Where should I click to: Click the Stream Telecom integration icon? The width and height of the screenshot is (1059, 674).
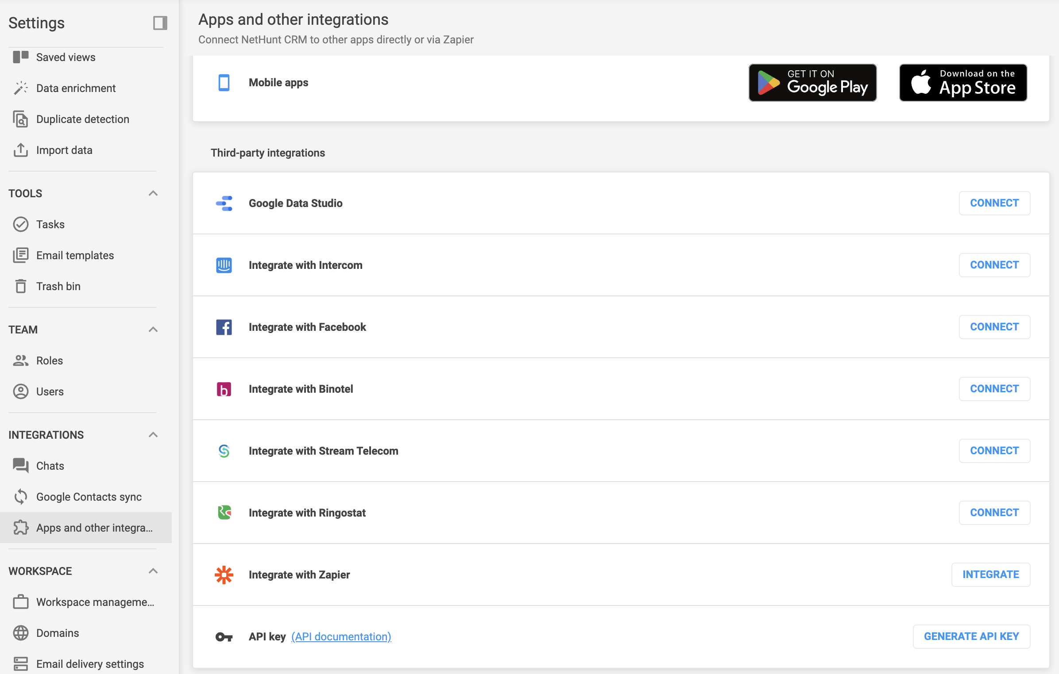coord(224,450)
